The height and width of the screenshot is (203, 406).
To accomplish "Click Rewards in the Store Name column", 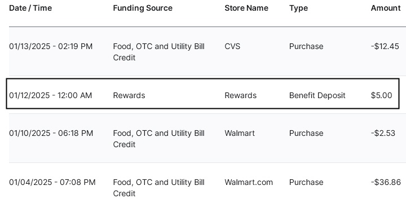I will click(x=241, y=95).
